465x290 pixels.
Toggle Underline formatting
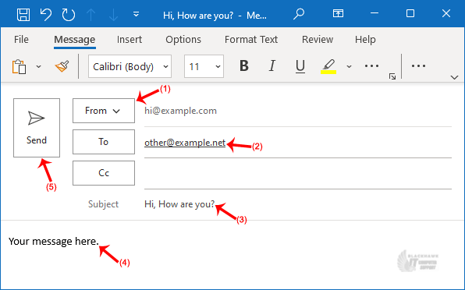point(300,66)
